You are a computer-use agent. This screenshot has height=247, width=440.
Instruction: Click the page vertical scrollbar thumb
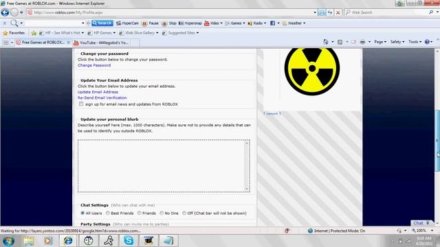click(437, 141)
